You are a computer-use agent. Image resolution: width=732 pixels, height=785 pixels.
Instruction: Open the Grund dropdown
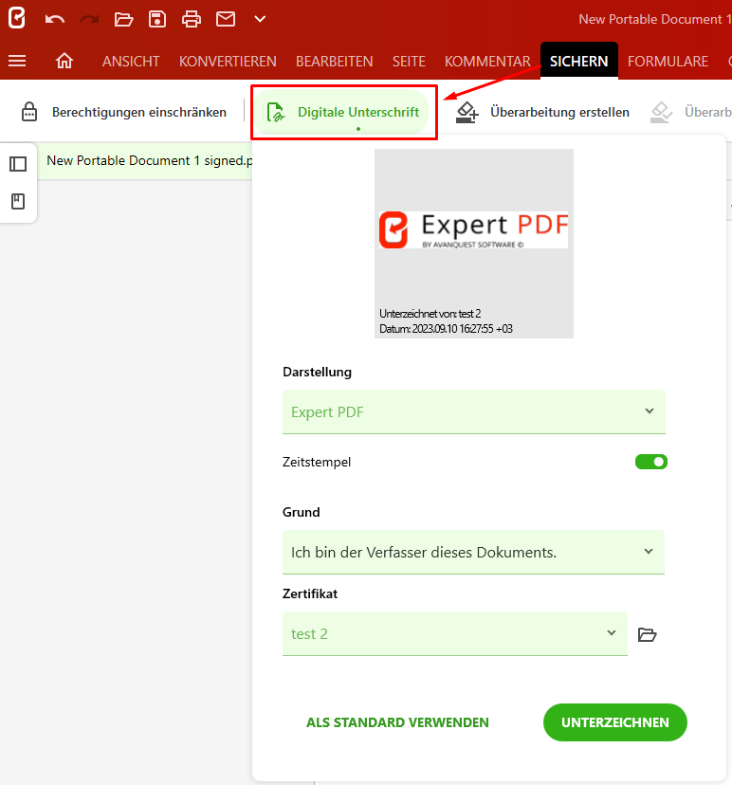[x=473, y=552]
